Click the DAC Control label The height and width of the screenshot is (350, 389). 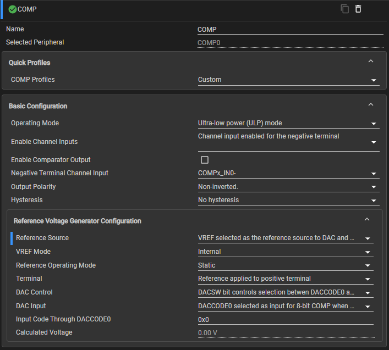[34, 292]
